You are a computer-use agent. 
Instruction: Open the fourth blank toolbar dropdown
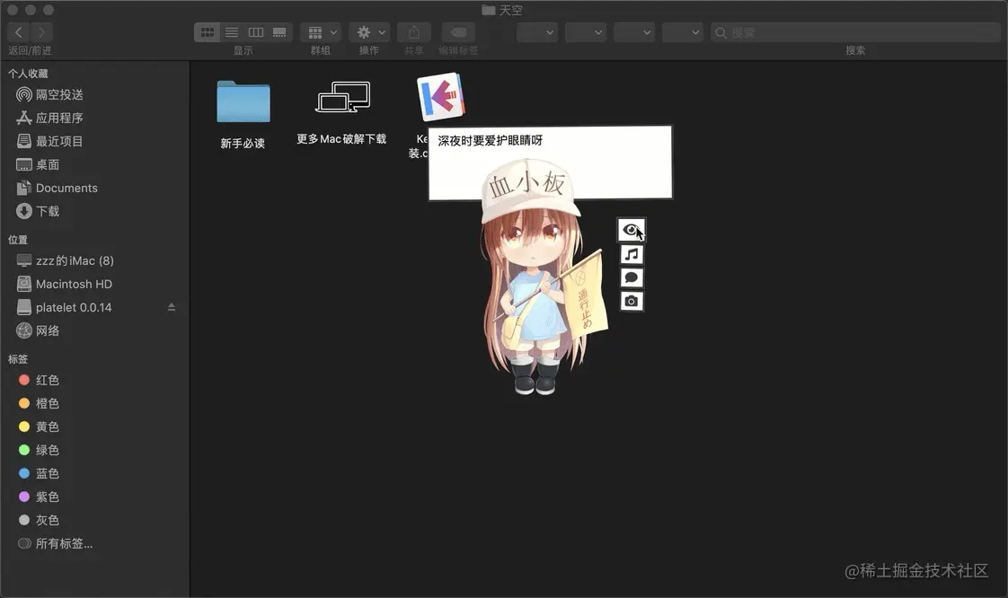click(683, 32)
